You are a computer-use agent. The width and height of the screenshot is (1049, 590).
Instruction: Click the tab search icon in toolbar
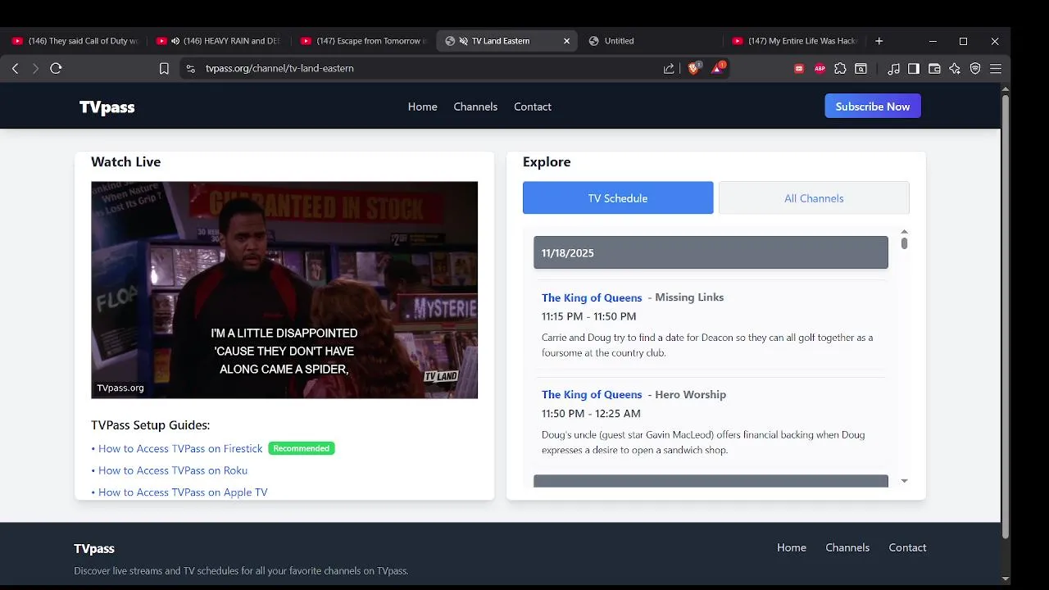coord(861,69)
